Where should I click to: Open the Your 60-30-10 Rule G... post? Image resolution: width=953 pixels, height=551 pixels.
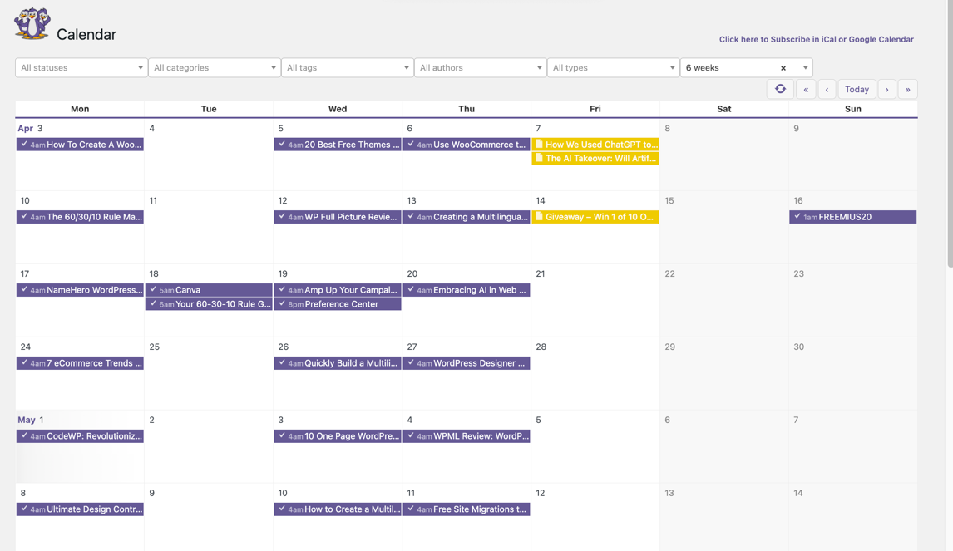click(x=209, y=303)
